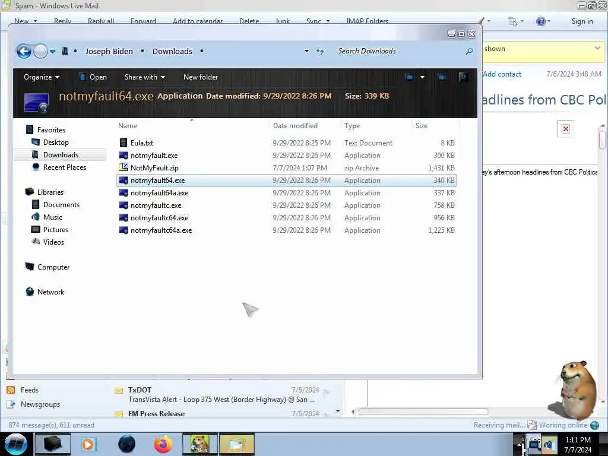Click the menus icon in Live Mail toolbar
Image resolution: width=608 pixels, height=456 pixels.
(512, 21)
